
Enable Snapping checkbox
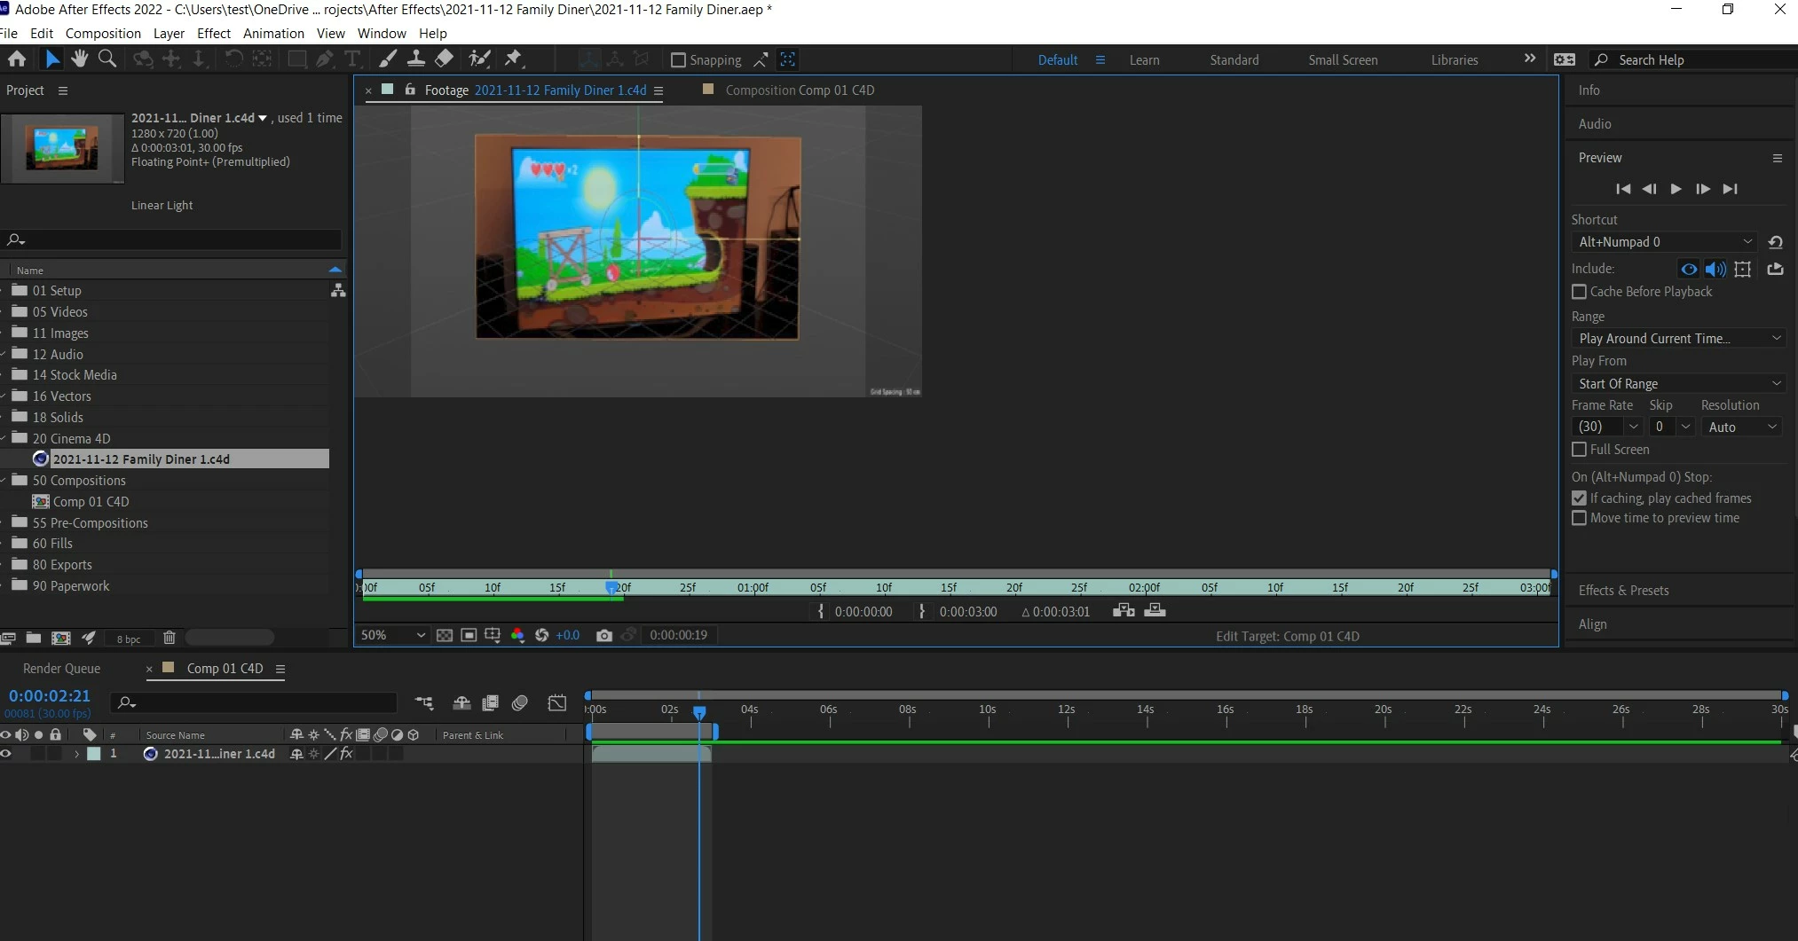coord(679,59)
